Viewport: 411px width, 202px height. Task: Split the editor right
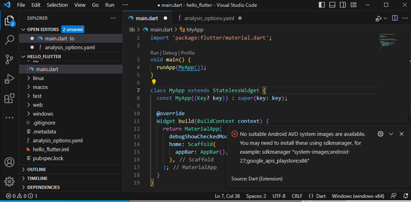(394, 18)
